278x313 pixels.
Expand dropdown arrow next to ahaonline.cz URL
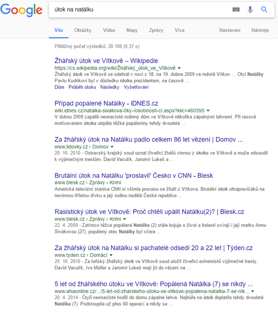tap(252, 291)
